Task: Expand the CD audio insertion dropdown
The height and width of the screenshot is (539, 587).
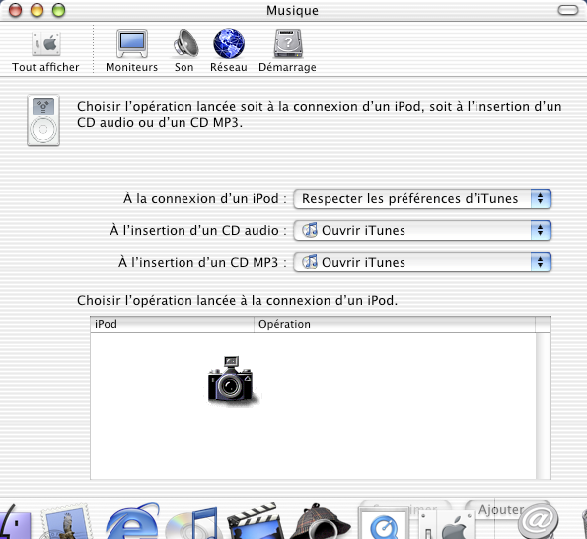Action: click(422, 230)
